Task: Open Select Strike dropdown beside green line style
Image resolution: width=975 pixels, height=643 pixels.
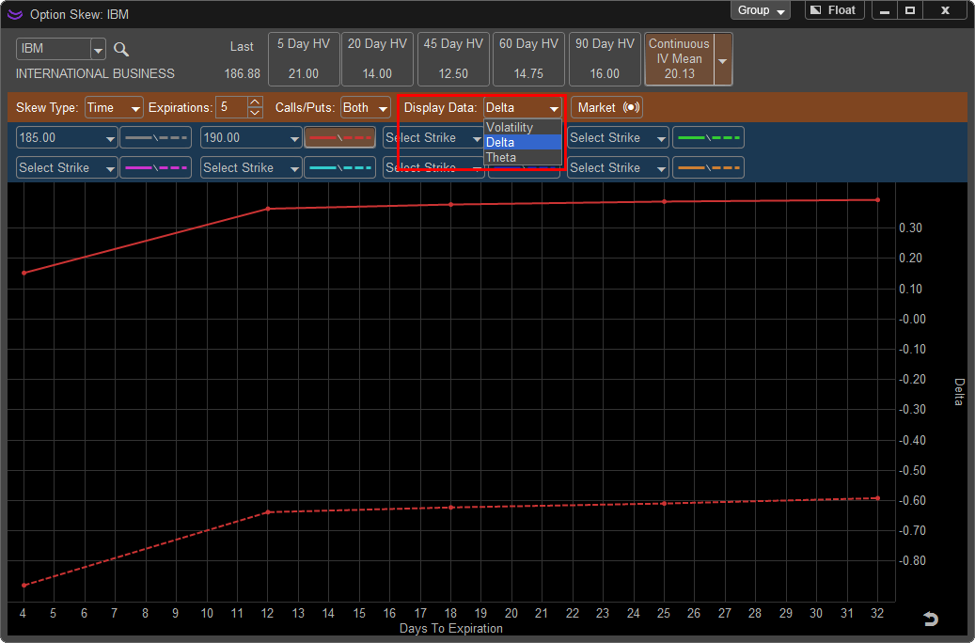Action: click(x=618, y=137)
